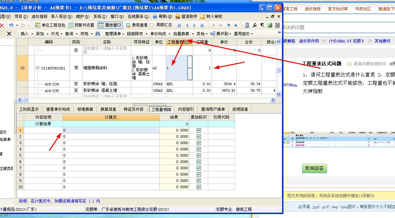Switch to 特征及内容 tab
This screenshot has height=218, width=395.
(133, 109)
